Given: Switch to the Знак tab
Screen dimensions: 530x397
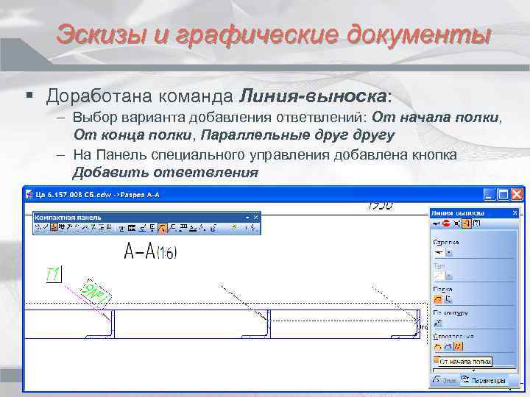Looking at the screenshot, I should [444, 380].
